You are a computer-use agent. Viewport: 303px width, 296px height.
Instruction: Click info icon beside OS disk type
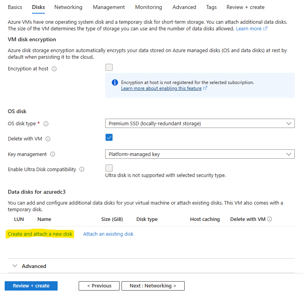pyautogui.click(x=46, y=124)
